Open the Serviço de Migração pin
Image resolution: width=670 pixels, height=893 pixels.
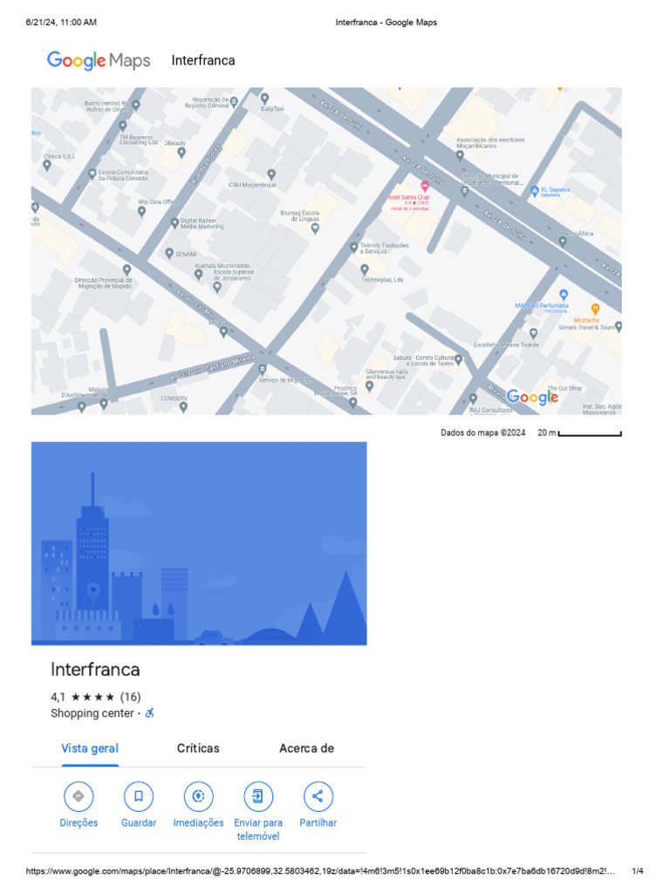262,369
